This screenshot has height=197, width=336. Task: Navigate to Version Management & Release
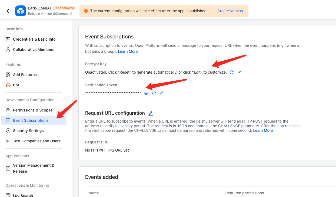point(34,168)
